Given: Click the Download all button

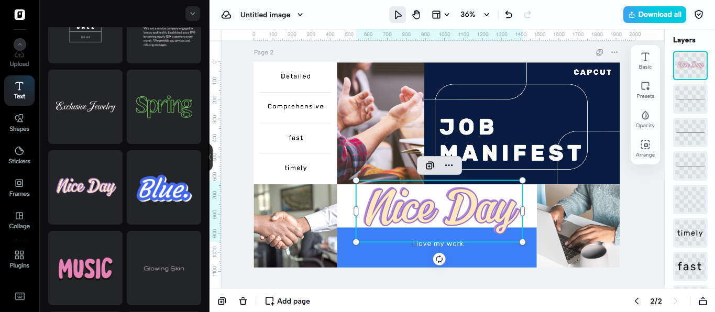Looking at the screenshot, I should [655, 15].
